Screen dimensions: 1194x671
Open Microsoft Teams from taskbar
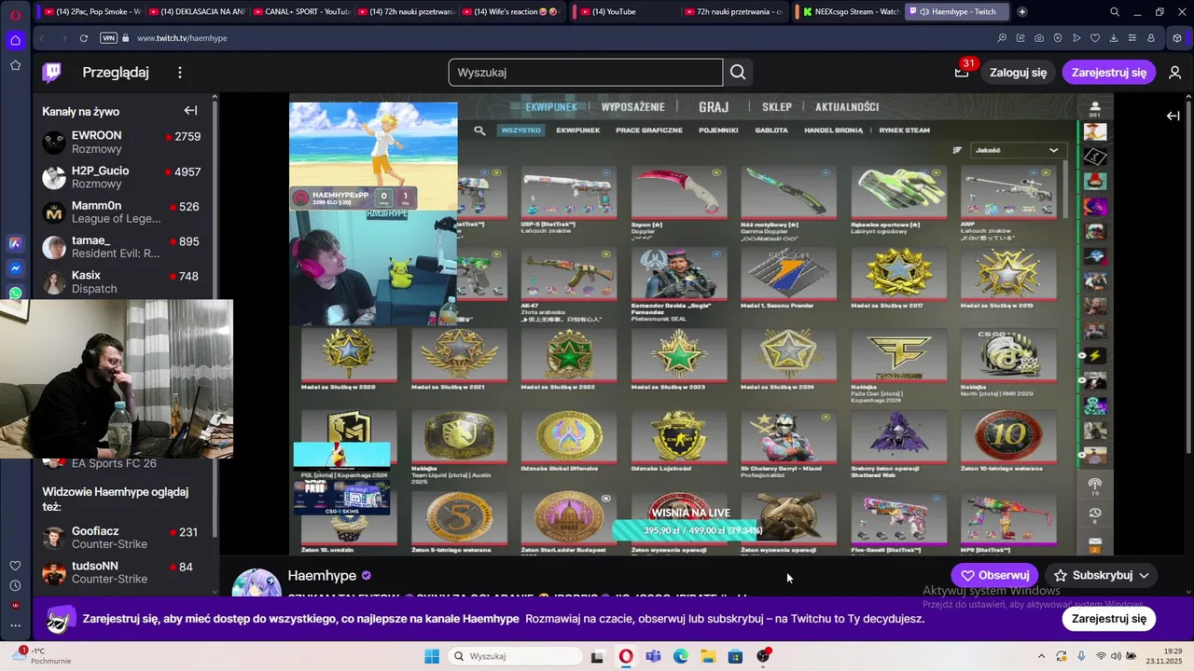[653, 656]
